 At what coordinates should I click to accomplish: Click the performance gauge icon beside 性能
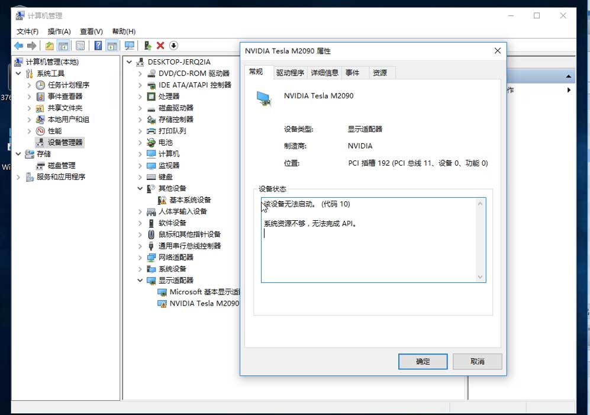point(40,131)
